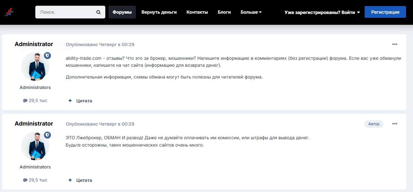The image size is (413, 192).
Task: Click the site logo chart icon
Action: tap(9, 12)
